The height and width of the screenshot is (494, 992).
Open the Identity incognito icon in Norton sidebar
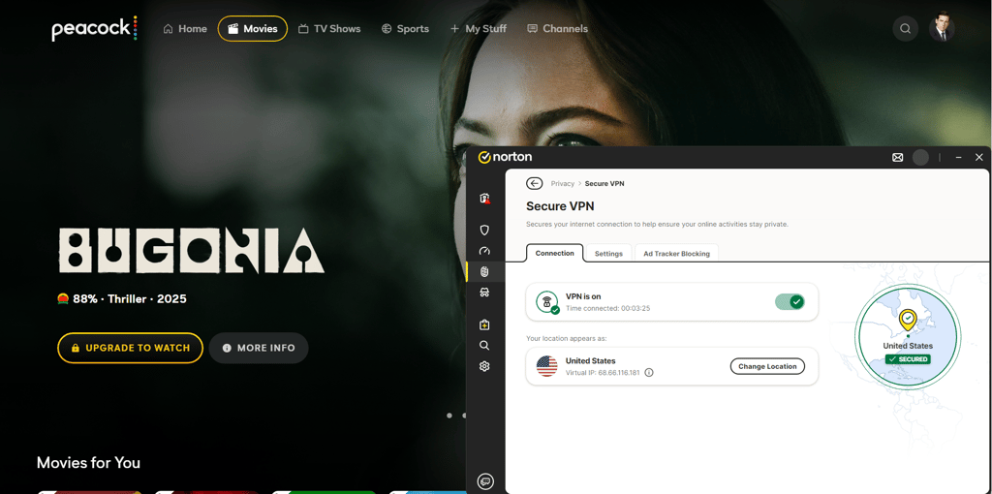[484, 293]
